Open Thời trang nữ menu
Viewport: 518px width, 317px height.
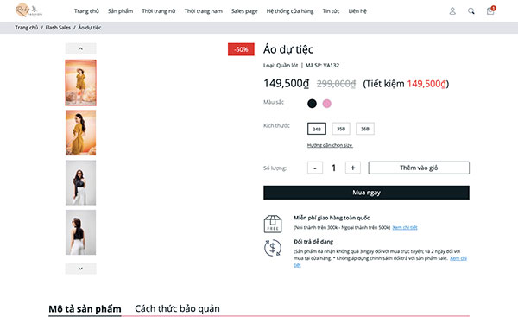[x=159, y=11]
